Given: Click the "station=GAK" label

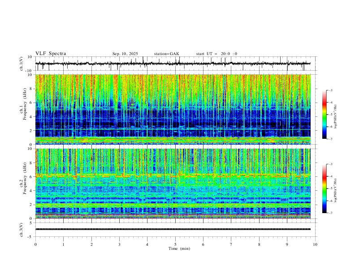Looking at the screenshot, I should point(166,54).
